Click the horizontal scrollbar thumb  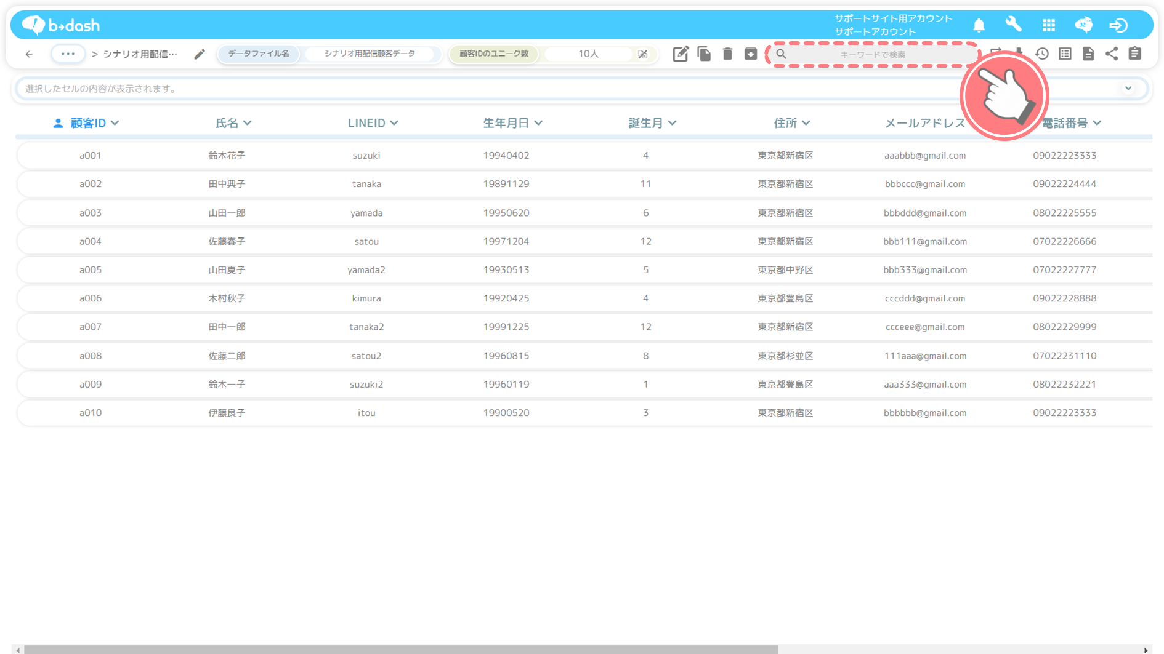click(x=401, y=650)
